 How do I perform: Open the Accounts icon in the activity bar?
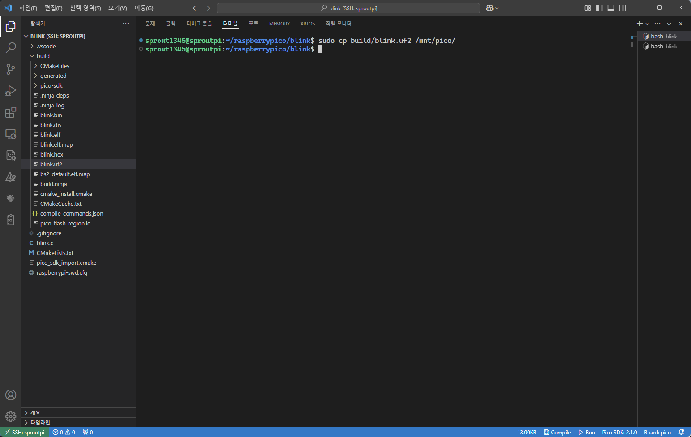pos(11,395)
